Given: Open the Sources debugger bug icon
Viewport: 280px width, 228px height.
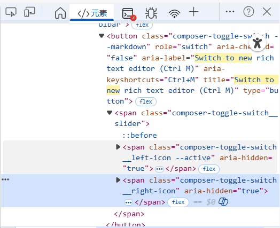Looking at the screenshot, I should pyautogui.click(x=151, y=13).
